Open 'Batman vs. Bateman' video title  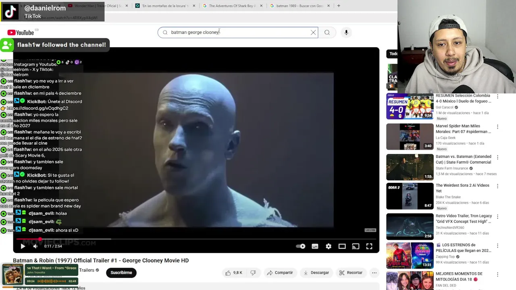tap(463, 159)
